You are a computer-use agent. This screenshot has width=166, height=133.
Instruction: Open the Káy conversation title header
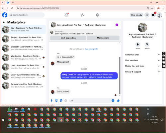point(82,25)
